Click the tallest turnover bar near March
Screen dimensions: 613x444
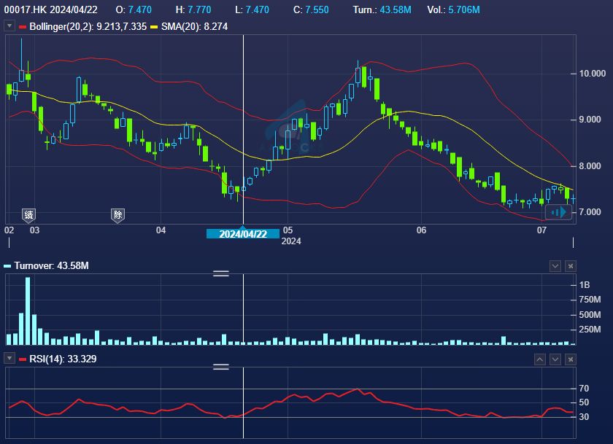pyautogui.click(x=28, y=311)
